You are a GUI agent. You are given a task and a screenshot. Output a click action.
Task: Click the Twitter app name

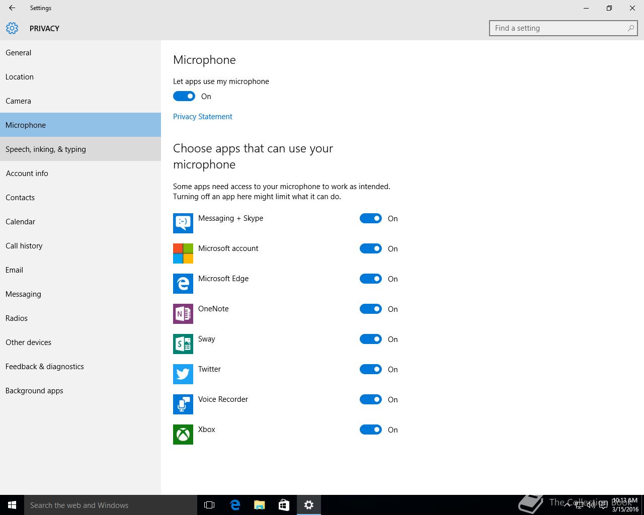click(209, 369)
